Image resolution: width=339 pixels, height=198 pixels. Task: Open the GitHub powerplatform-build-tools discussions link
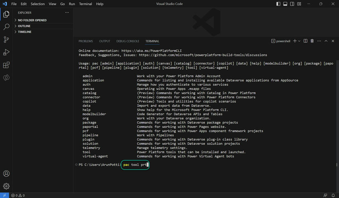tap(203, 55)
